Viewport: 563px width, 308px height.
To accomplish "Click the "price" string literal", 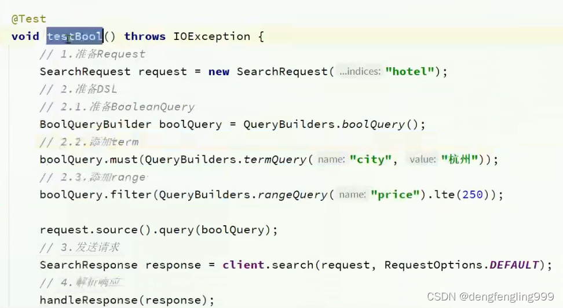I will pyautogui.click(x=395, y=195).
